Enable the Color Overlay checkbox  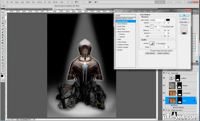117,42
